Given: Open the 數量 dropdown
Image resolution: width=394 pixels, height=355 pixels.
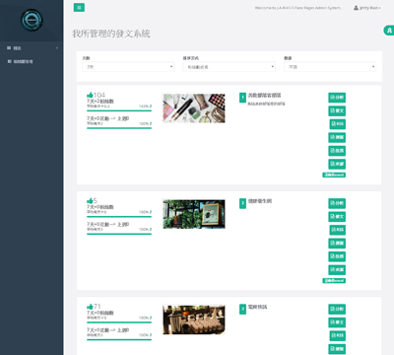Looking at the screenshot, I should point(330,67).
